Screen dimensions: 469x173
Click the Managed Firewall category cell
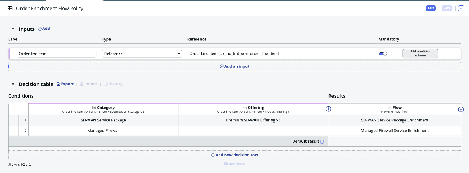[x=103, y=131]
